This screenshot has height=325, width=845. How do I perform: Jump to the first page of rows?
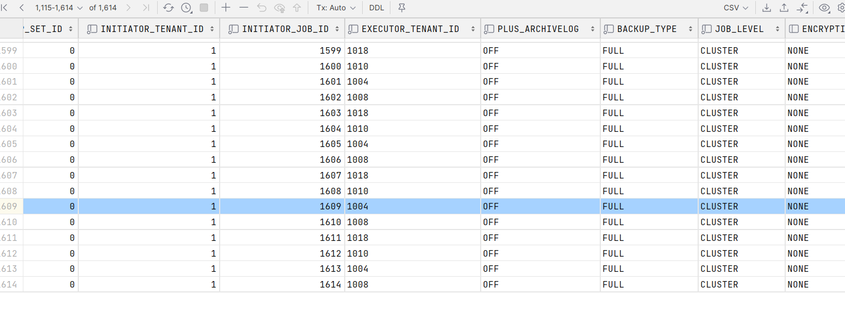click(5, 8)
